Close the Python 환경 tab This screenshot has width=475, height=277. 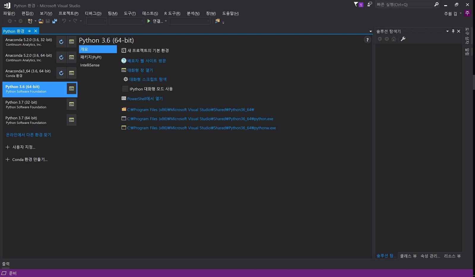point(36,31)
